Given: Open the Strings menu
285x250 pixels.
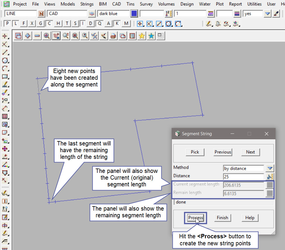Looking at the screenshot, I should click(x=87, y=4).
